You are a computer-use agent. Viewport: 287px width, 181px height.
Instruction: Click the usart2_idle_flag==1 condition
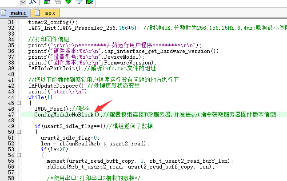tap(73, 126)
